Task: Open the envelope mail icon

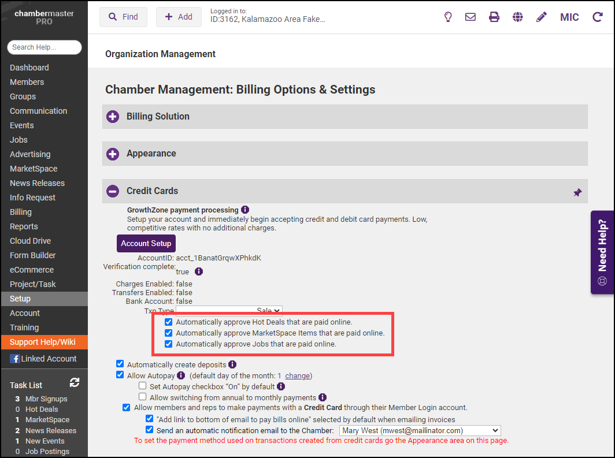Action: (470, 17)
